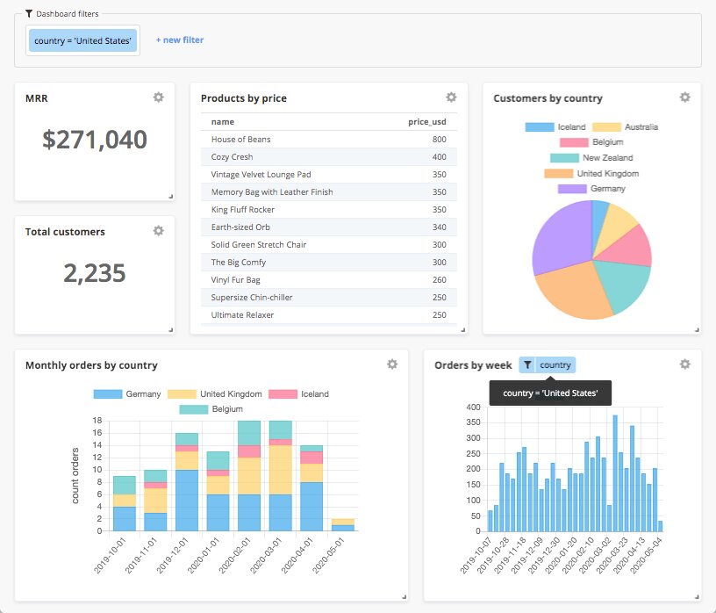Open settings for the Products by price card

451,97
